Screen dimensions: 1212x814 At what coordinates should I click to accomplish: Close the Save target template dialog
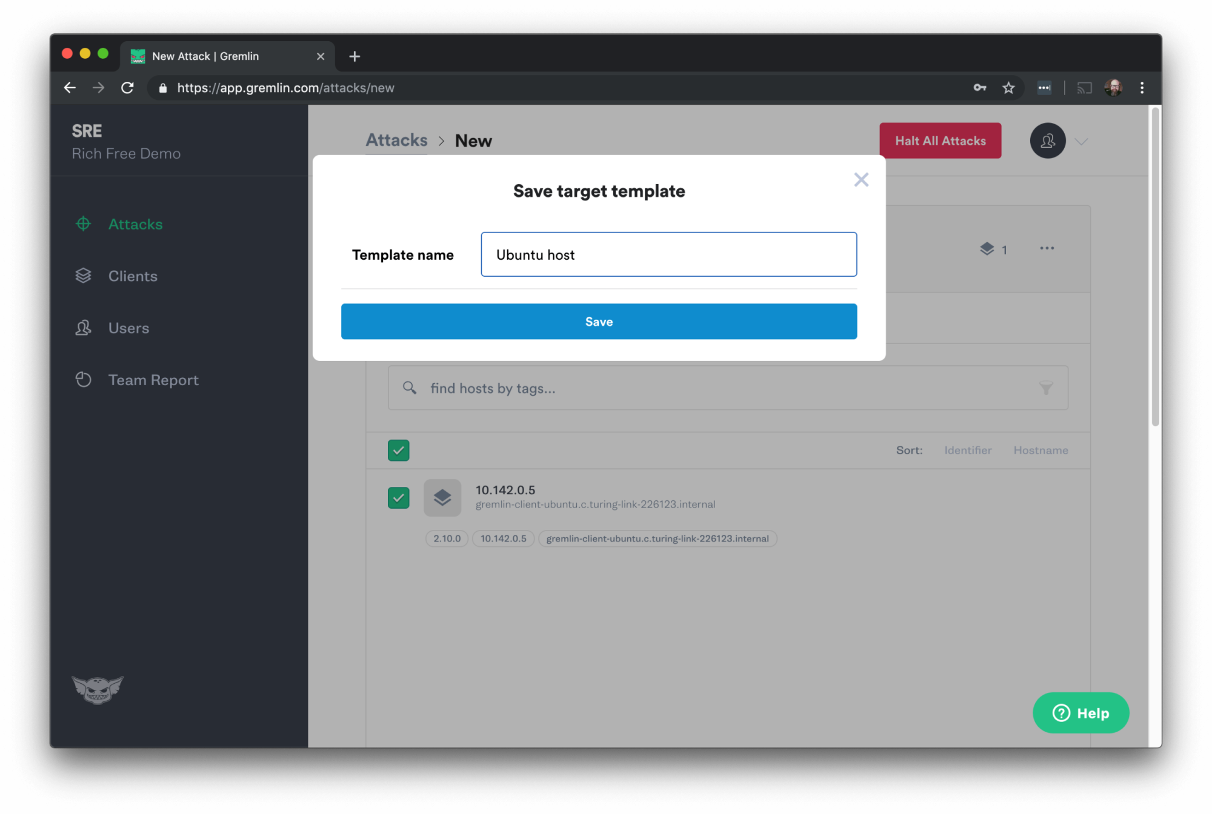[861, 180]
